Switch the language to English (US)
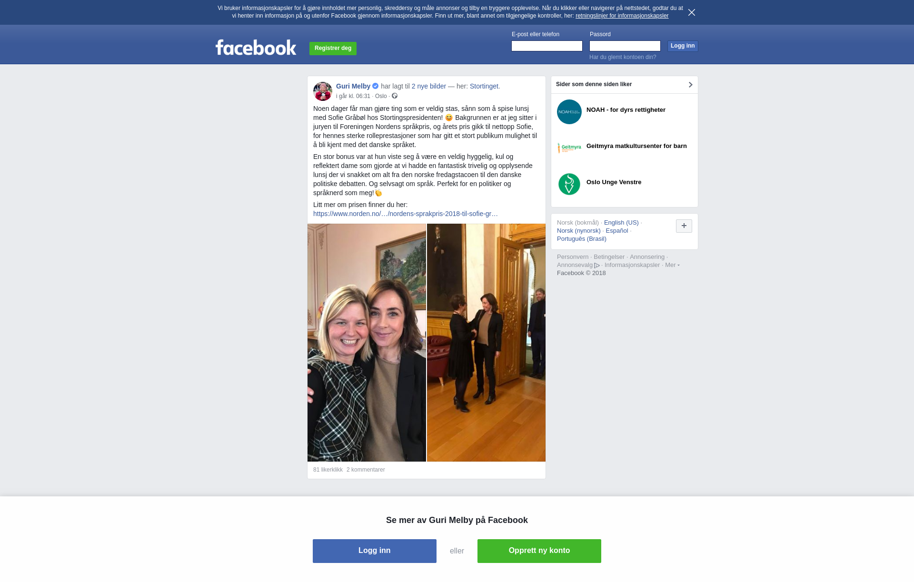 tap(621, 223)
